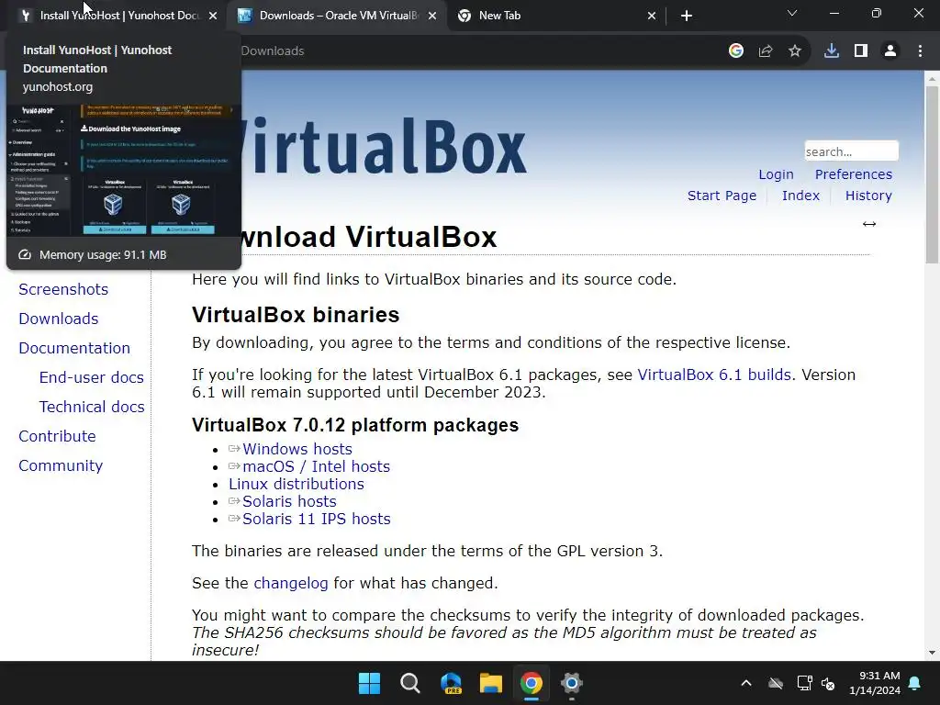Click the double-arrow width toggle icon

click(869, 224)
